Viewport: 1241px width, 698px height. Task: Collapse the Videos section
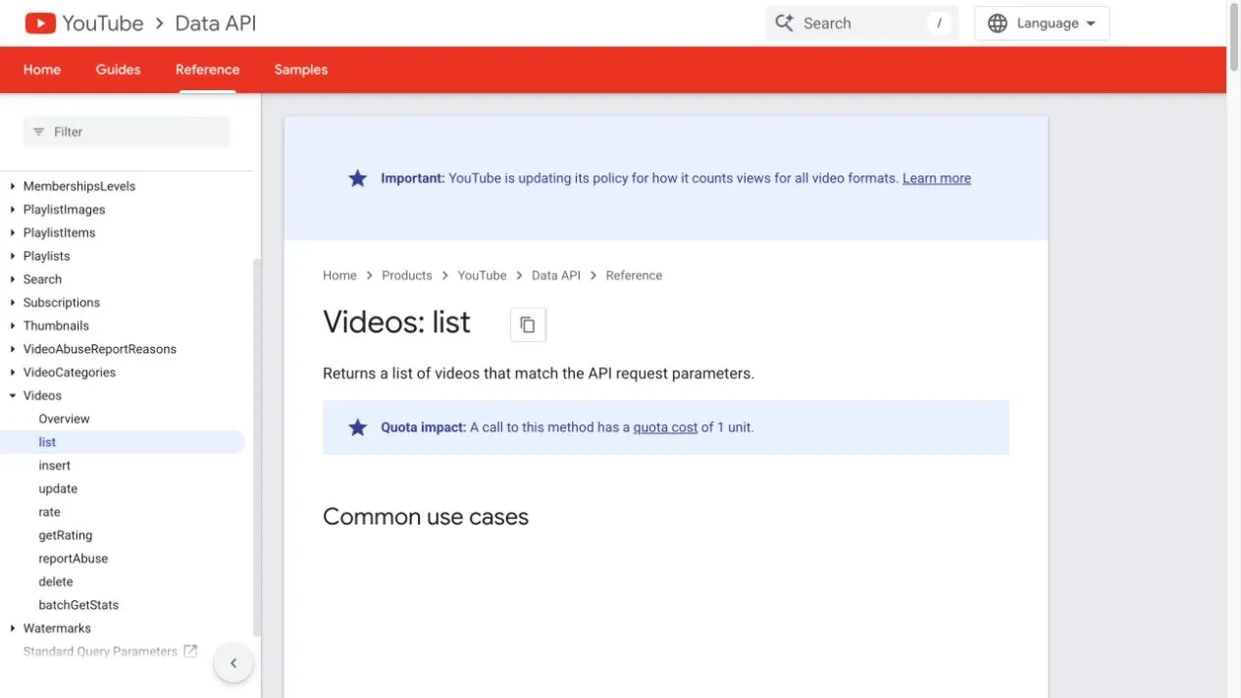[13, 396]
